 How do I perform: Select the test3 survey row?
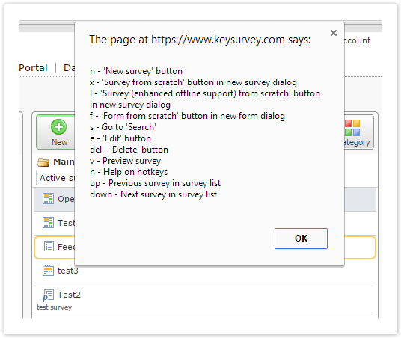pyautogui.click(x=204, y=271)
